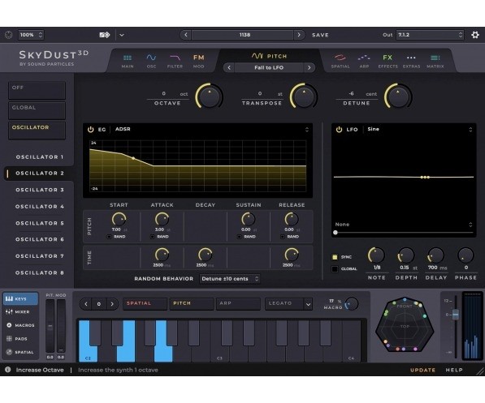Select OSCILLATOR 1 in the list
This screenshot has width=485, height=403.
(40, 157)
